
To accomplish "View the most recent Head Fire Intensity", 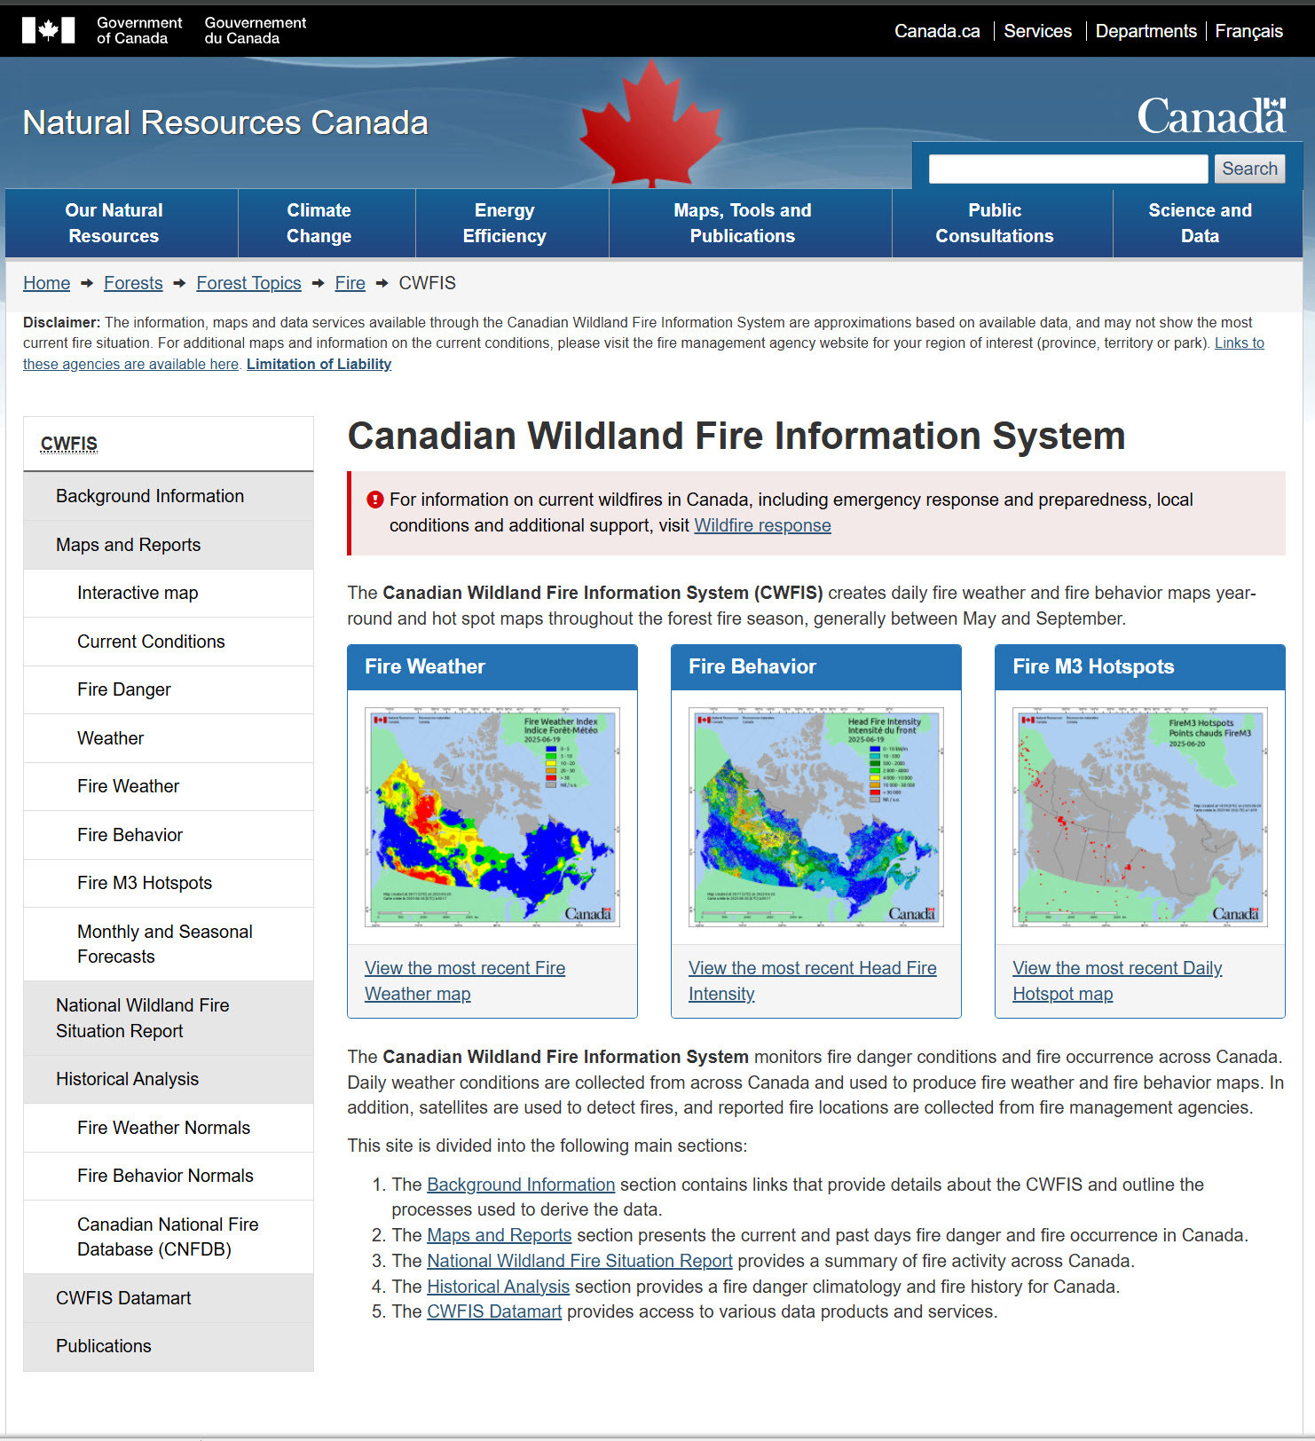I will pos(812,980).
